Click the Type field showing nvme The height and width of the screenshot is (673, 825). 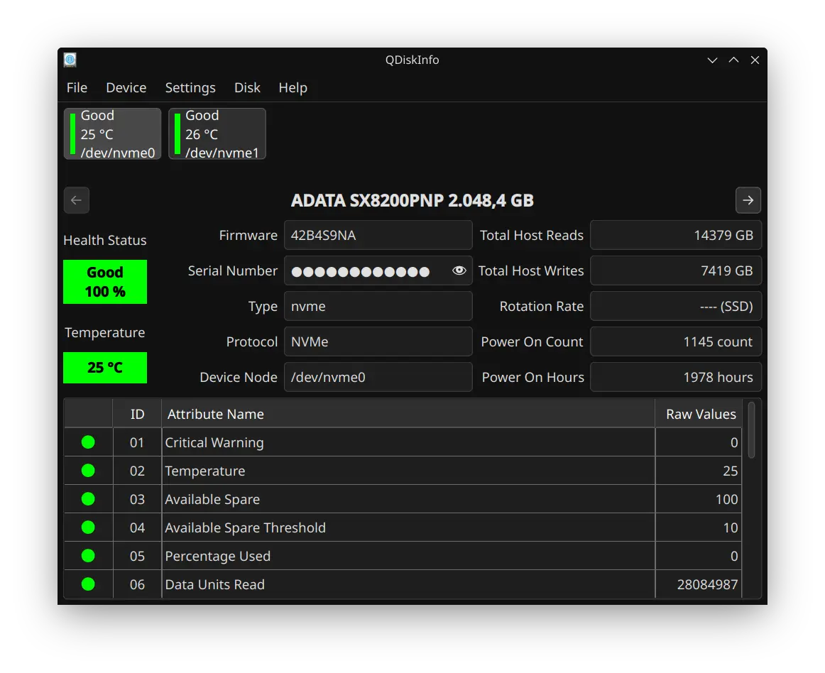(378, 306)
